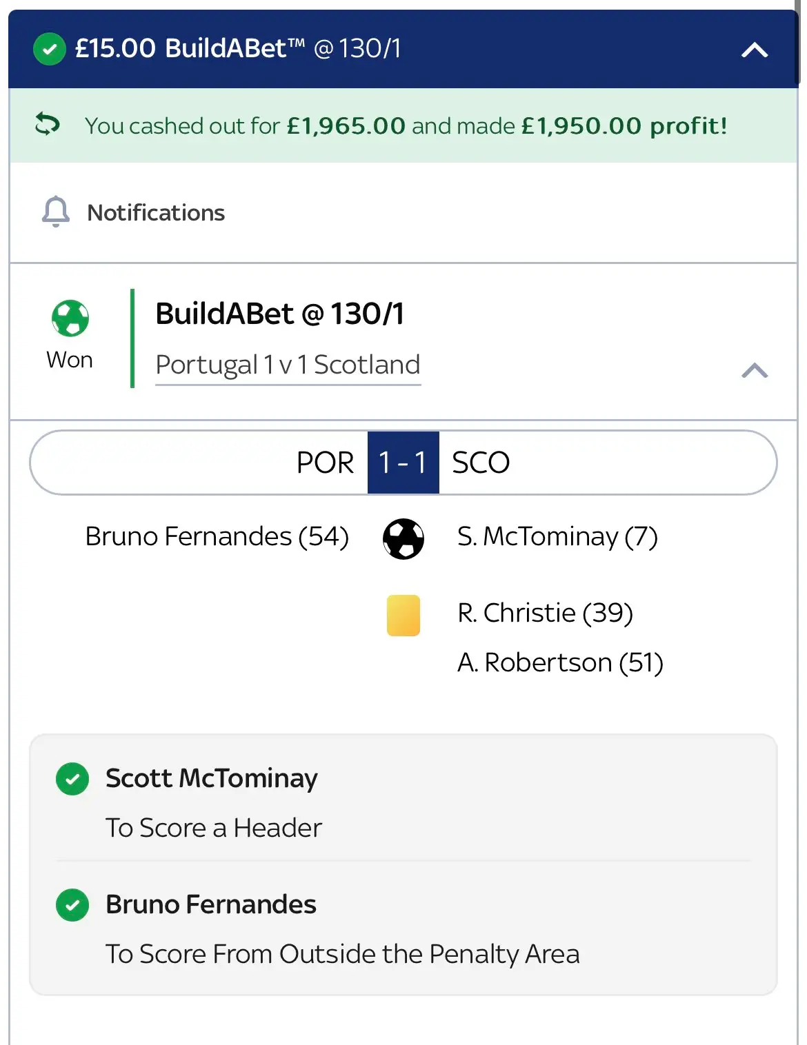Tap the To Score a Header selection
Screen dimensions: 807x1045
214,828
